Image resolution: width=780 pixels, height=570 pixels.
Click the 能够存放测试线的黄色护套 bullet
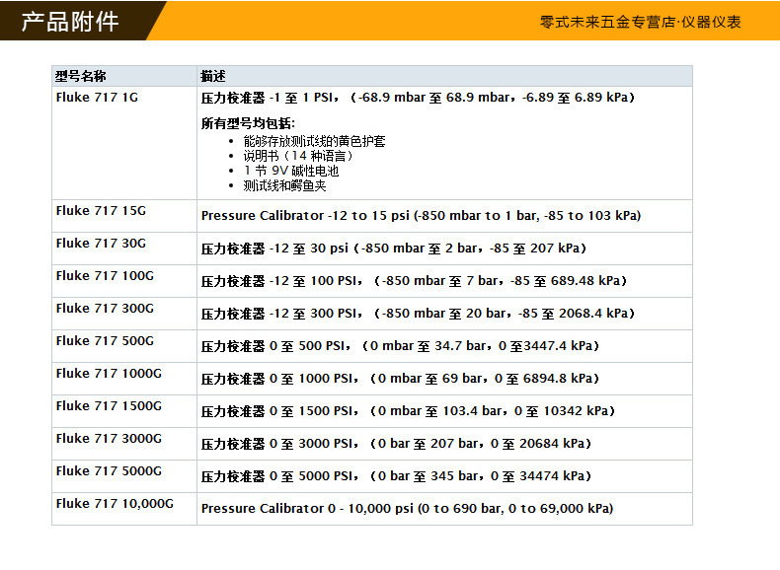click(314, 141)
